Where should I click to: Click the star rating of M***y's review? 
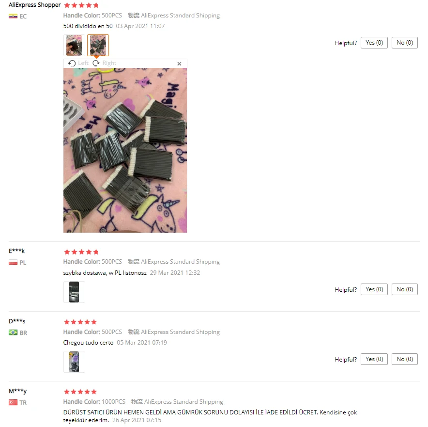pos(80,392)
